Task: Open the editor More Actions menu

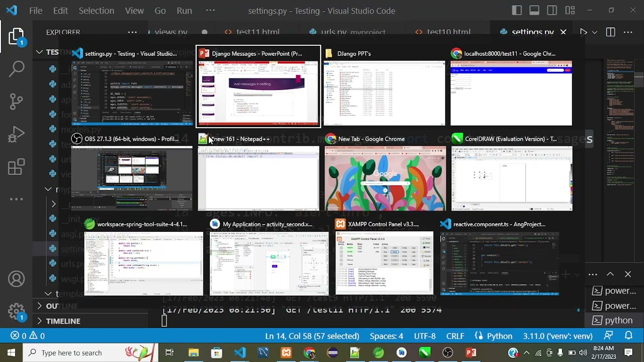Action: pyautogui.click(x=628, y=32)
